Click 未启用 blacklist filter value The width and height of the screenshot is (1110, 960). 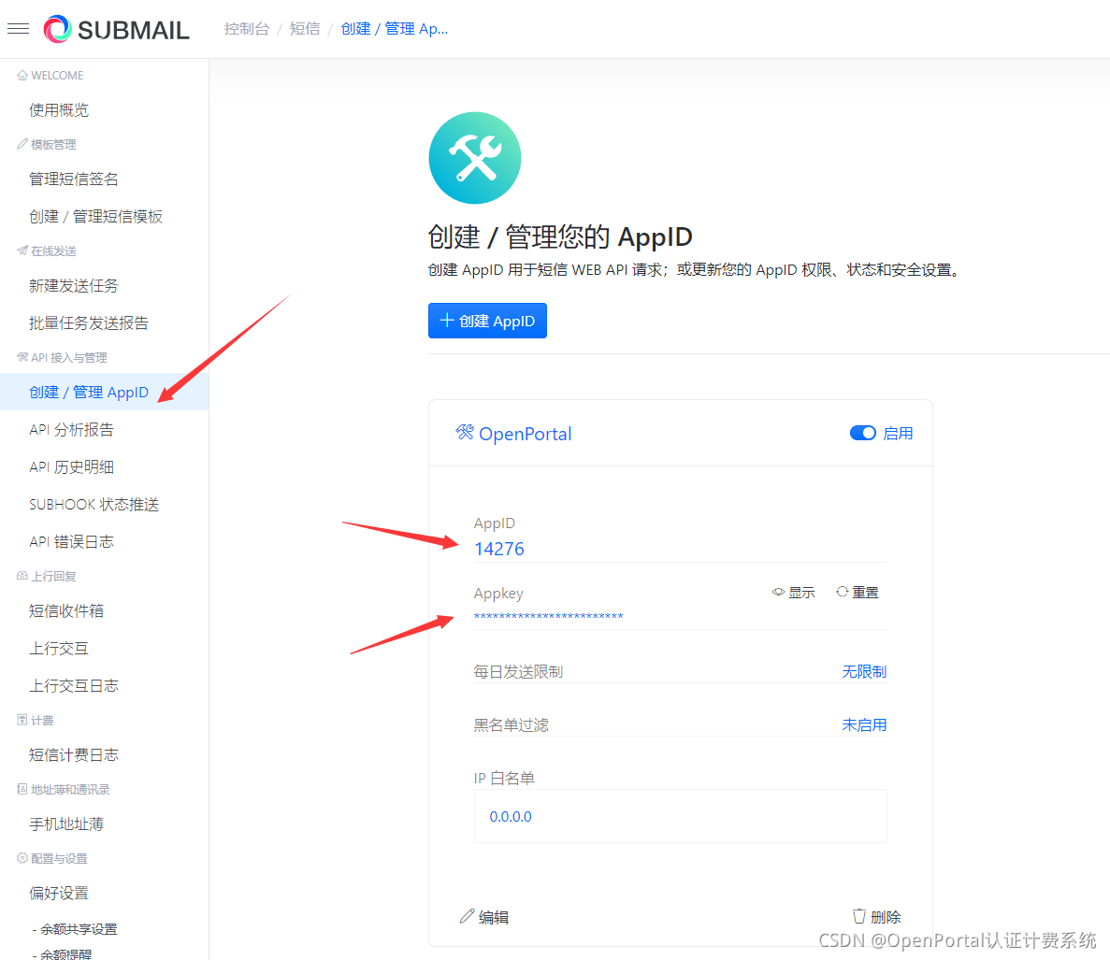click(864, 725)
